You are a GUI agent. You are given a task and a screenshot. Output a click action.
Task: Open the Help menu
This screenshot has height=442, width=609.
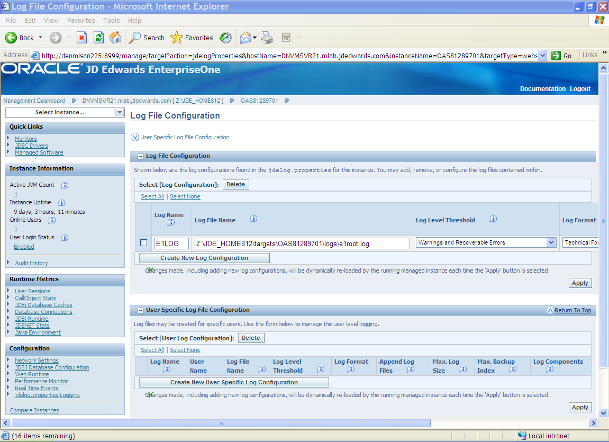(134, 21)
